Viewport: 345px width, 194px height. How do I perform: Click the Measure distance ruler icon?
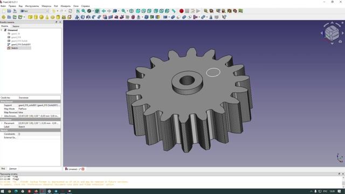[174, 11]
